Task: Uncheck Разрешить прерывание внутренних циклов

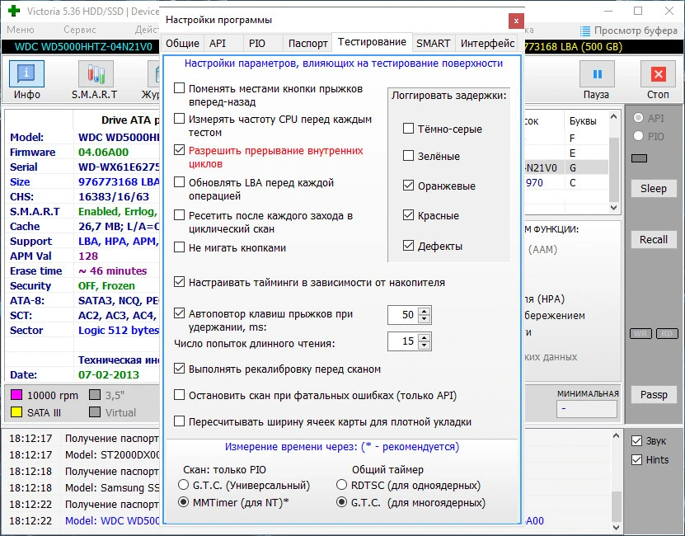Action: [x=179, y=150]
